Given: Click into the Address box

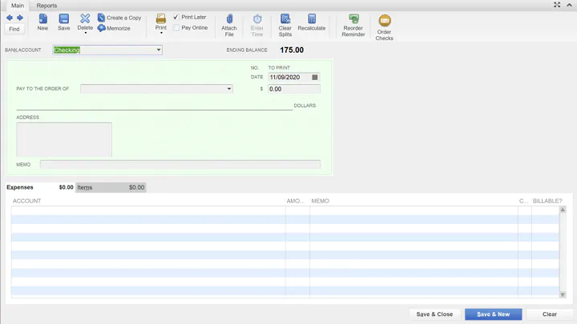Looking at the screenshot, I should coord(64,139).
